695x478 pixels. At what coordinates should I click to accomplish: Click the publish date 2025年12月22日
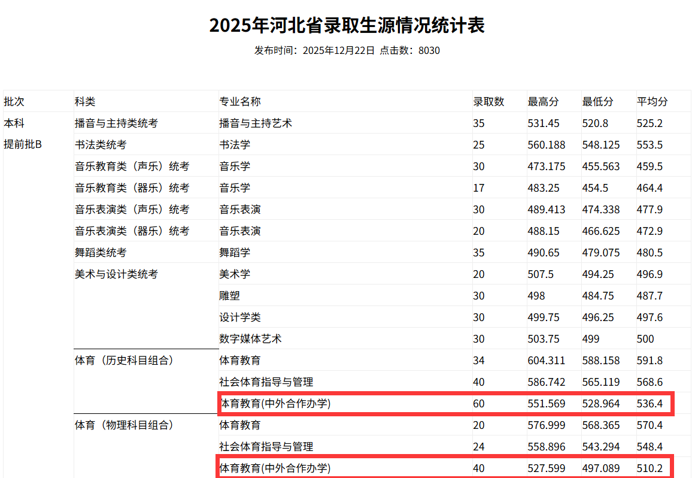pyautogui.click(x=339, y=50)
